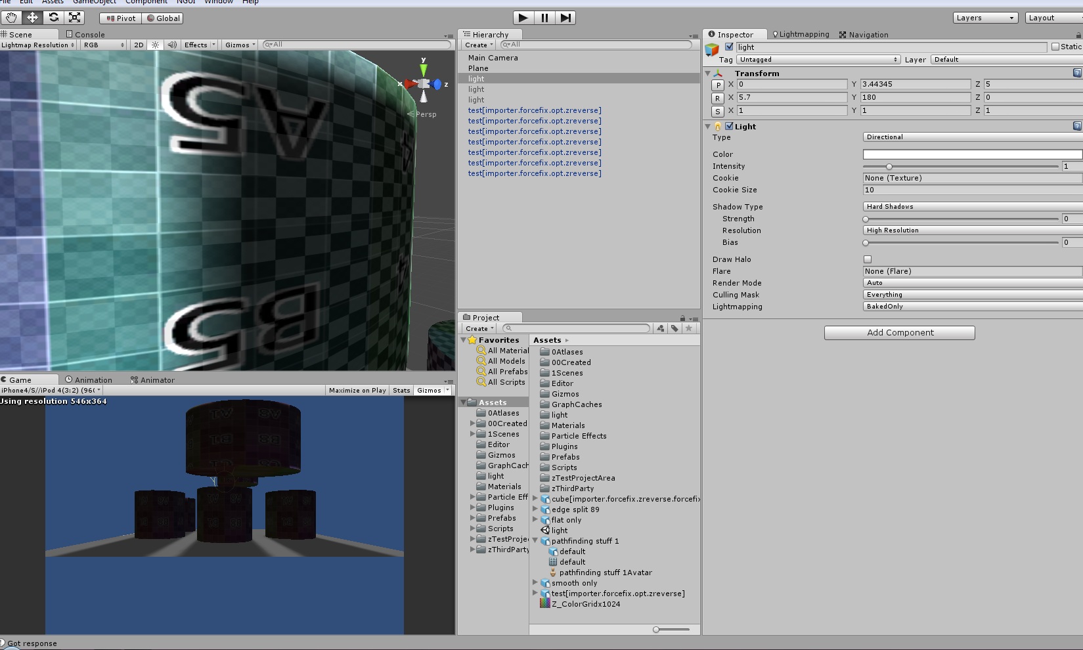Image resolution: width=1083 pixels, height=650 pixels.
Task: Click the light Color swatch
Action: pos(973,154)
